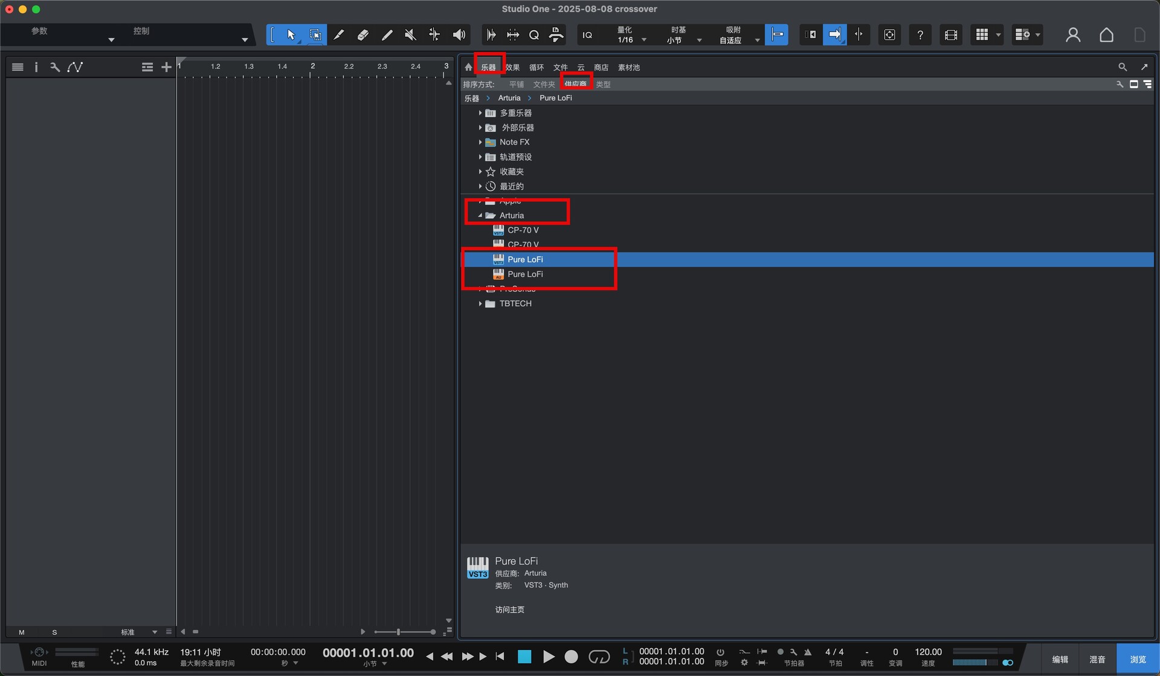
Task: Click 浏览 browse view button
Action: pos(1138,659)
